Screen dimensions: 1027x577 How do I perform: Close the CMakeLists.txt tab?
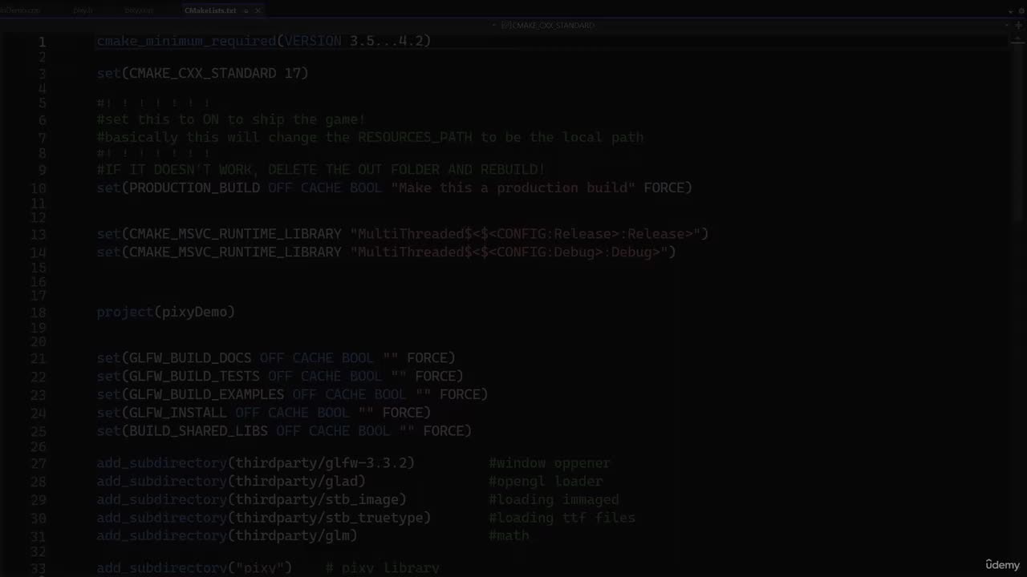(x=258, y=10)
